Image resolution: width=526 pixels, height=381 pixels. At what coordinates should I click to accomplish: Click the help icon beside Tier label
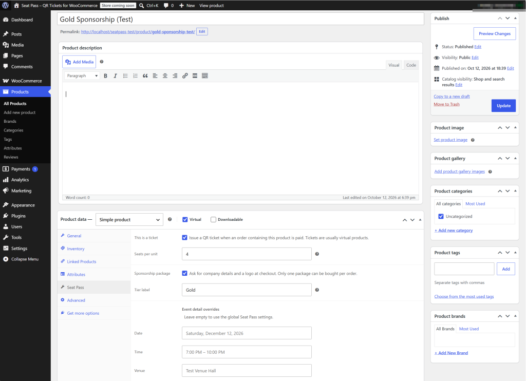tap(317, 290)
